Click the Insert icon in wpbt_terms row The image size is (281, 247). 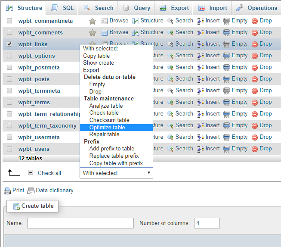201,102
